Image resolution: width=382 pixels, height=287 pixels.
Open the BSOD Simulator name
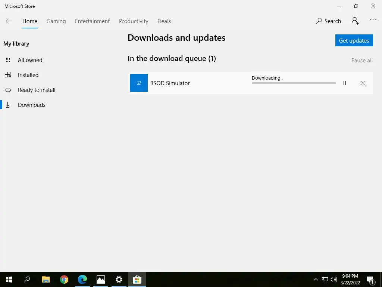(x=170, y=83)
